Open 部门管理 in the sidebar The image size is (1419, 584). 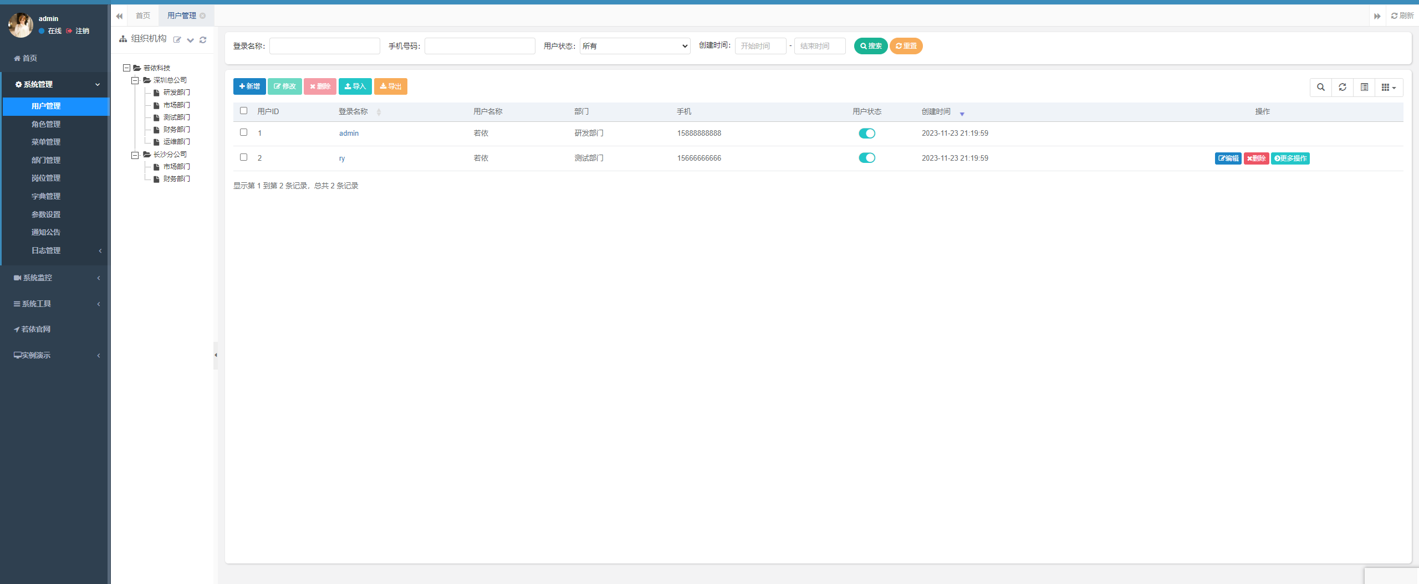[x=46, y=160]
